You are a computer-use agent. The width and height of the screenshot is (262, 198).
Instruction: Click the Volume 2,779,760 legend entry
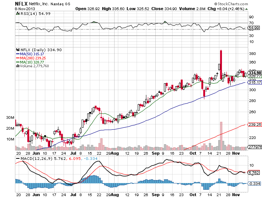[33, 66]
